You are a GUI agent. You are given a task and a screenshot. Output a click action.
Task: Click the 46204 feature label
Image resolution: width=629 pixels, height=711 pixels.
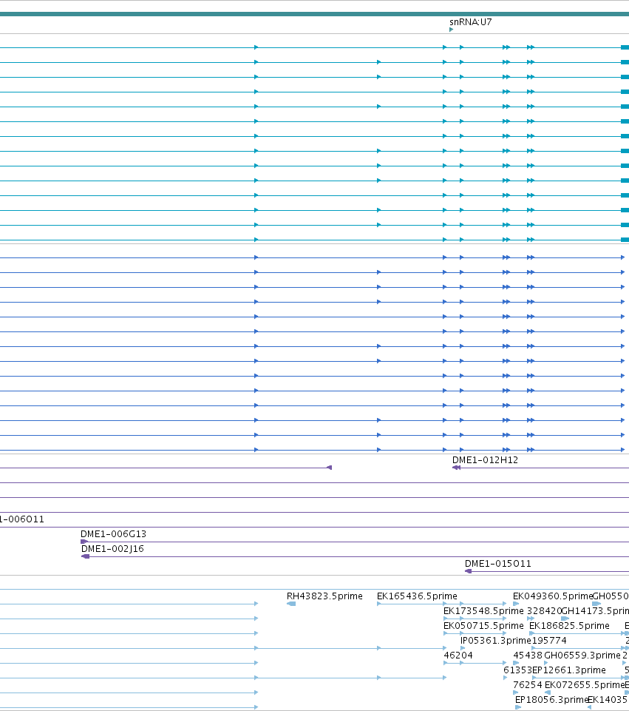(458, 656)
